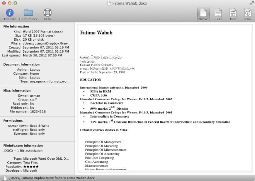Click the size value '17 KB (16,605 bytes)'
Screen dimensions: 255x181
click(39, 36)
